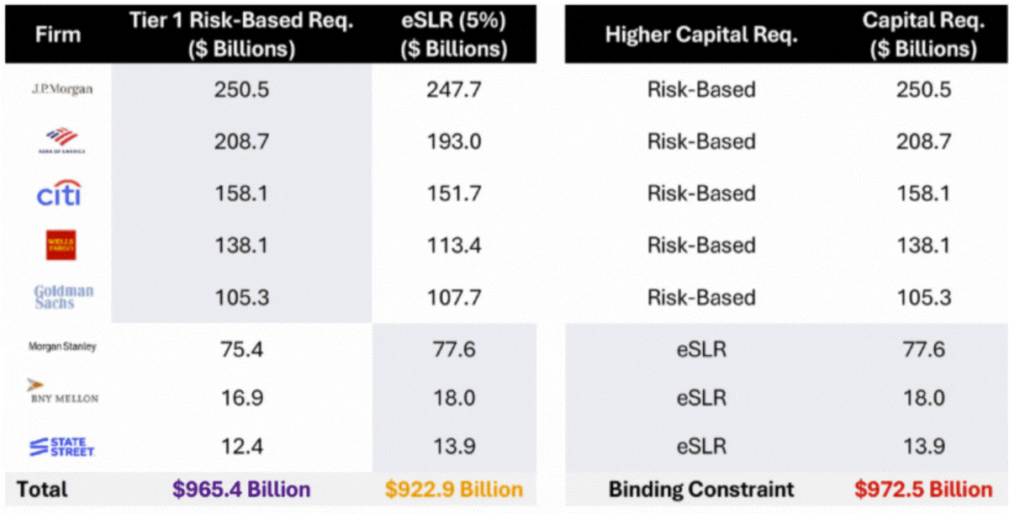Screen dimensions: 1009x514
Task: Click the orange $922.9 Billion total
Action: tap(454, 489)
